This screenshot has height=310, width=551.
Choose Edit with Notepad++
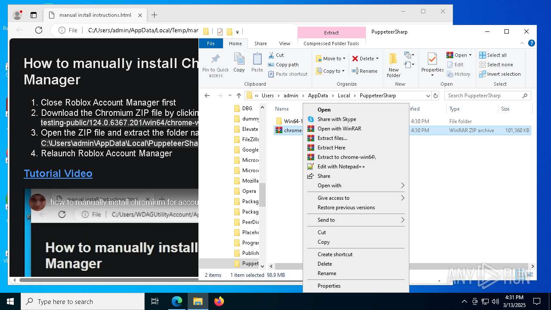pos(356,167)
